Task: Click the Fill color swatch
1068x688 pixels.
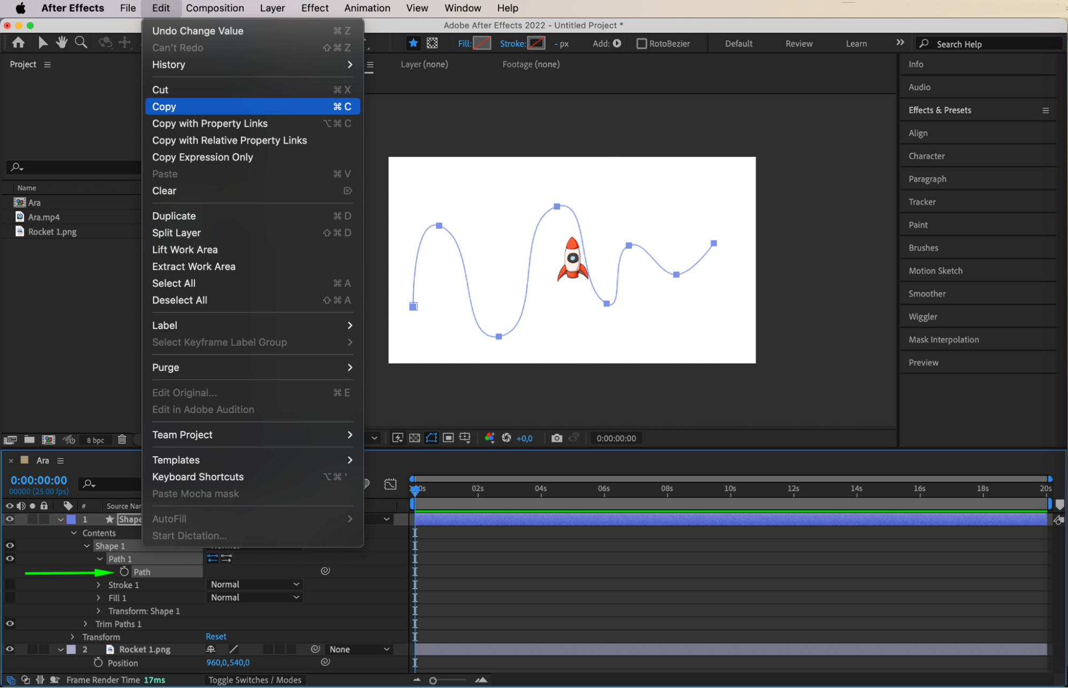Action: click(482, 44)
